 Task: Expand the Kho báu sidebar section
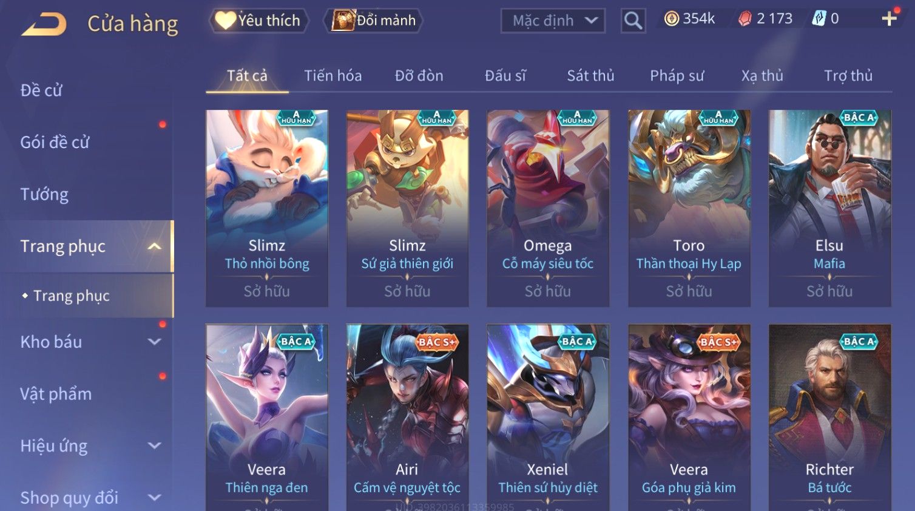coord(155,342)
